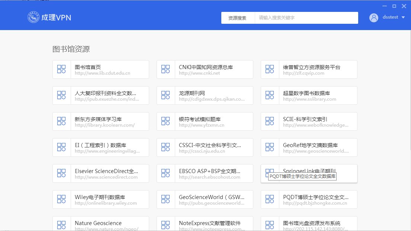The width and height of the screenshot is (411, 231).
Task: Click the 图书馆光盘资源发布系统 title
Action: pyautogui.click(x=312, y=223)
